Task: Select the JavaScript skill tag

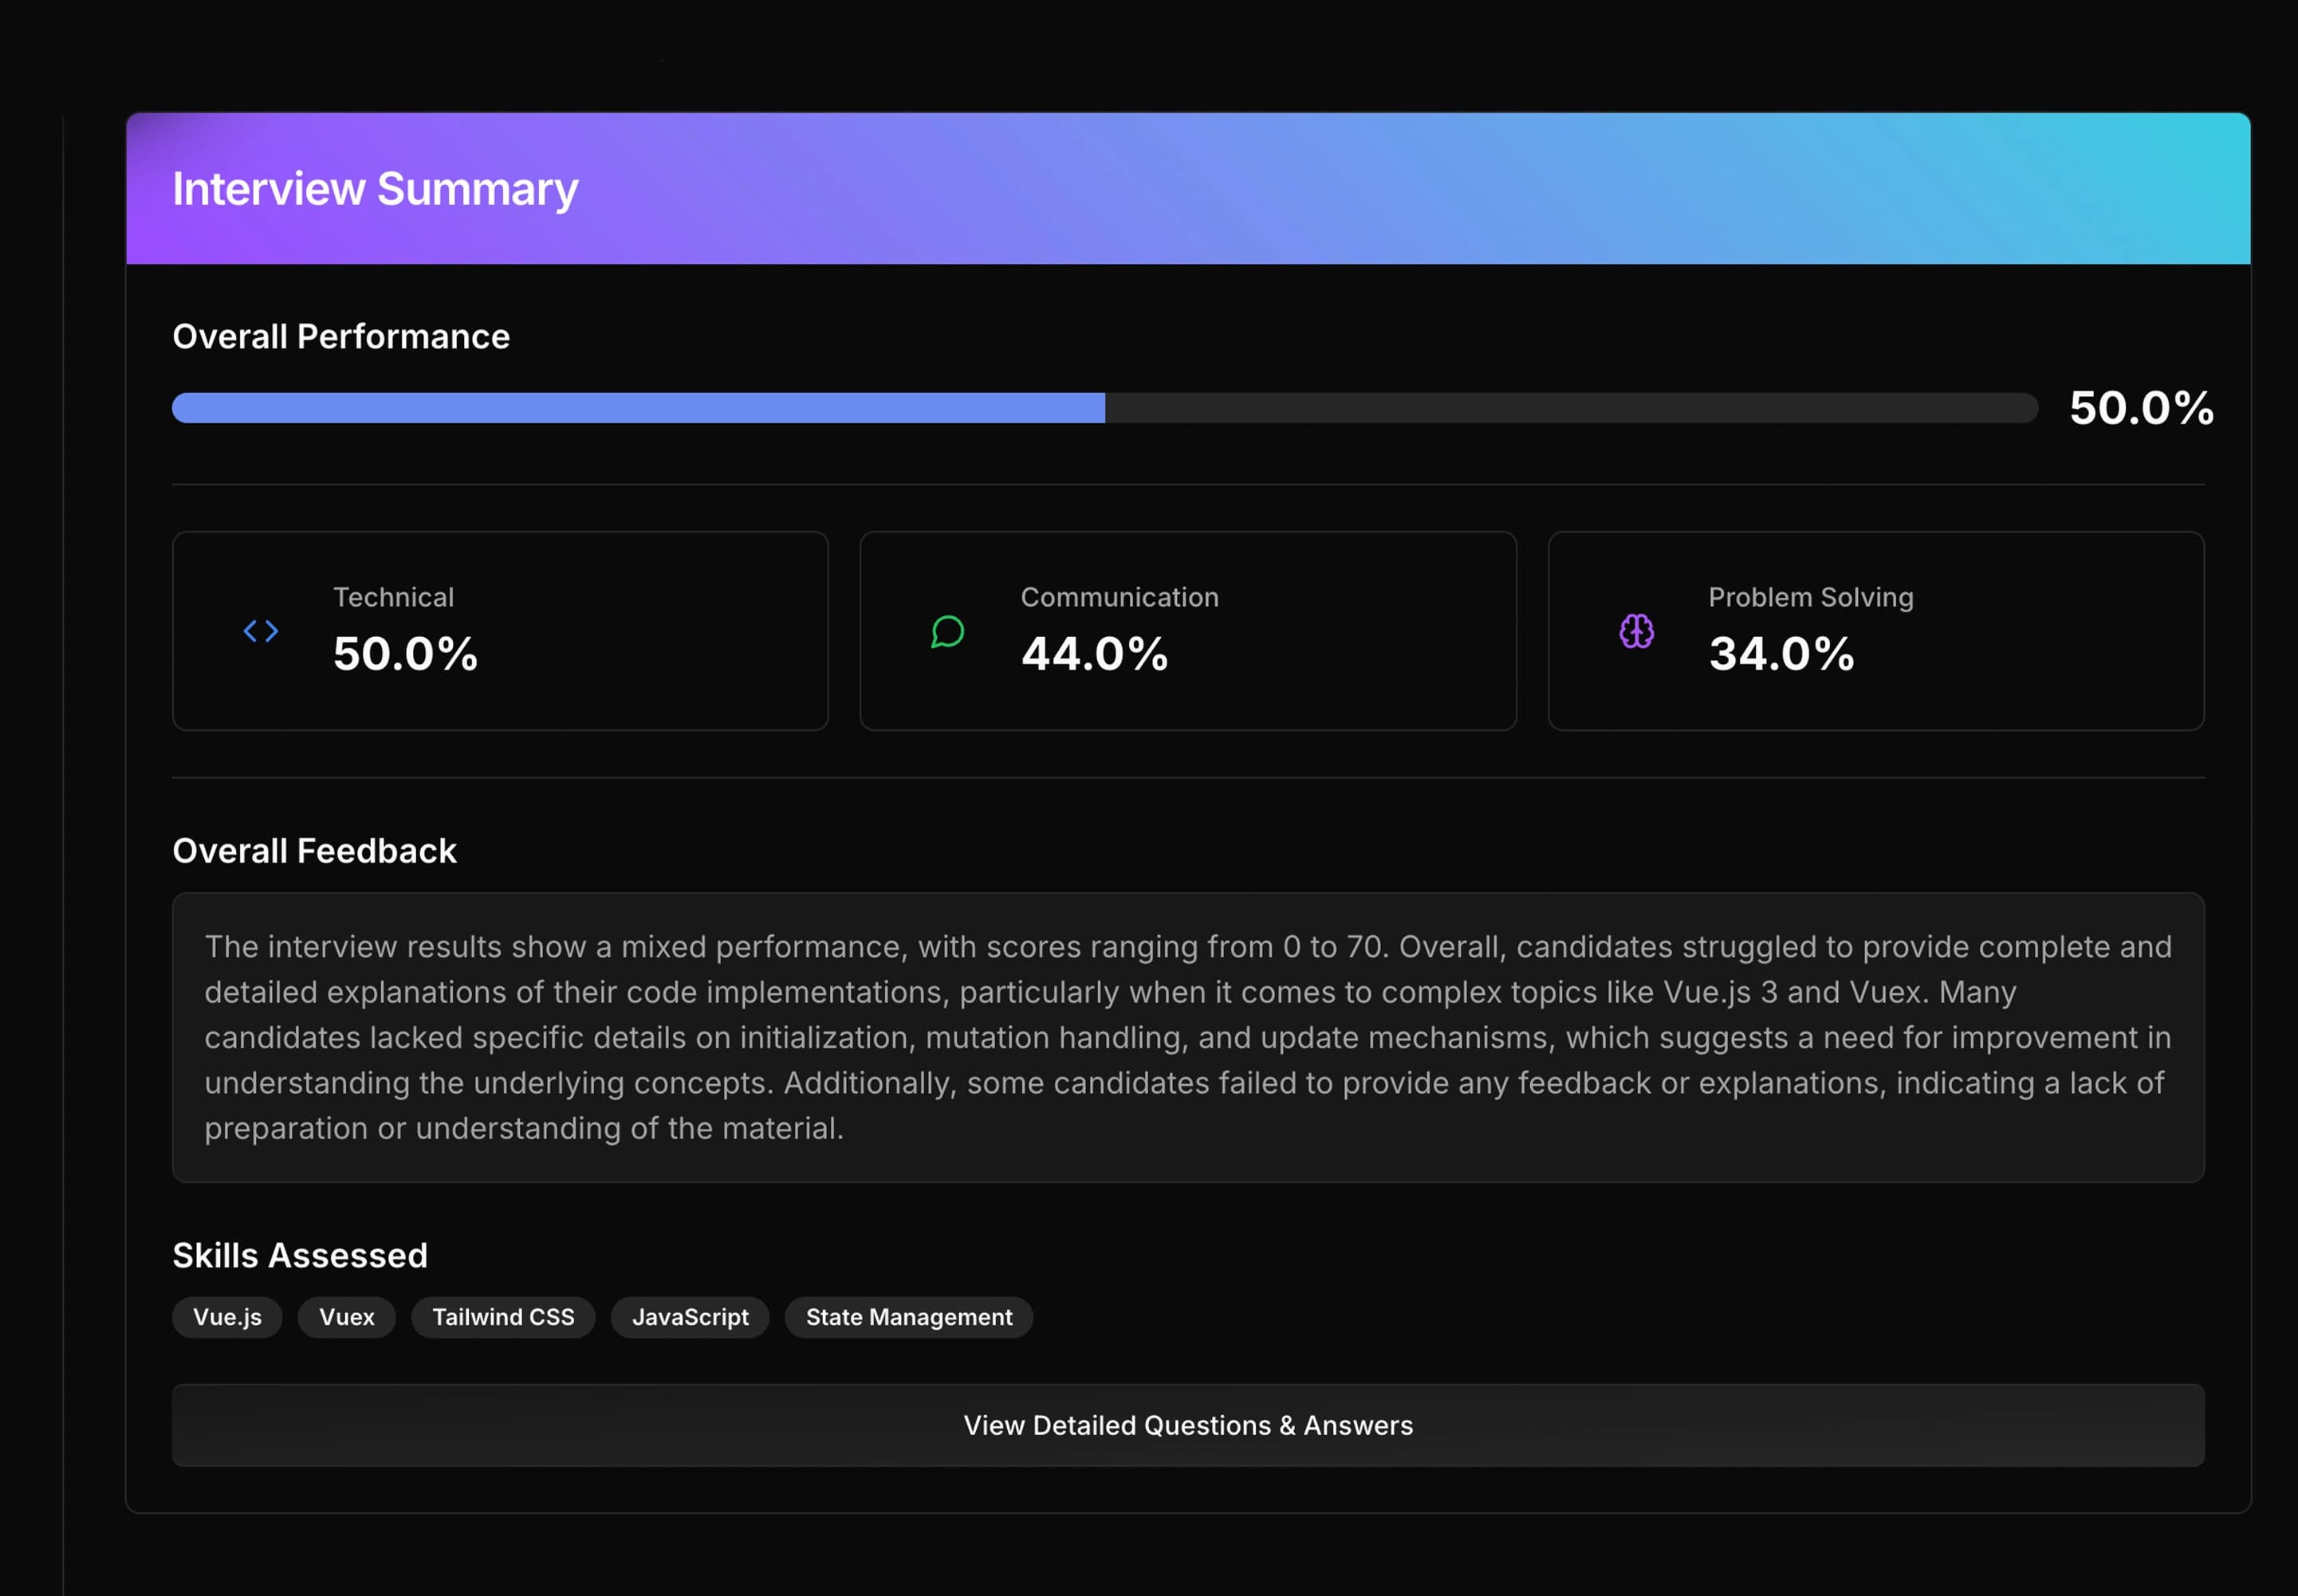Action: 690,1317
